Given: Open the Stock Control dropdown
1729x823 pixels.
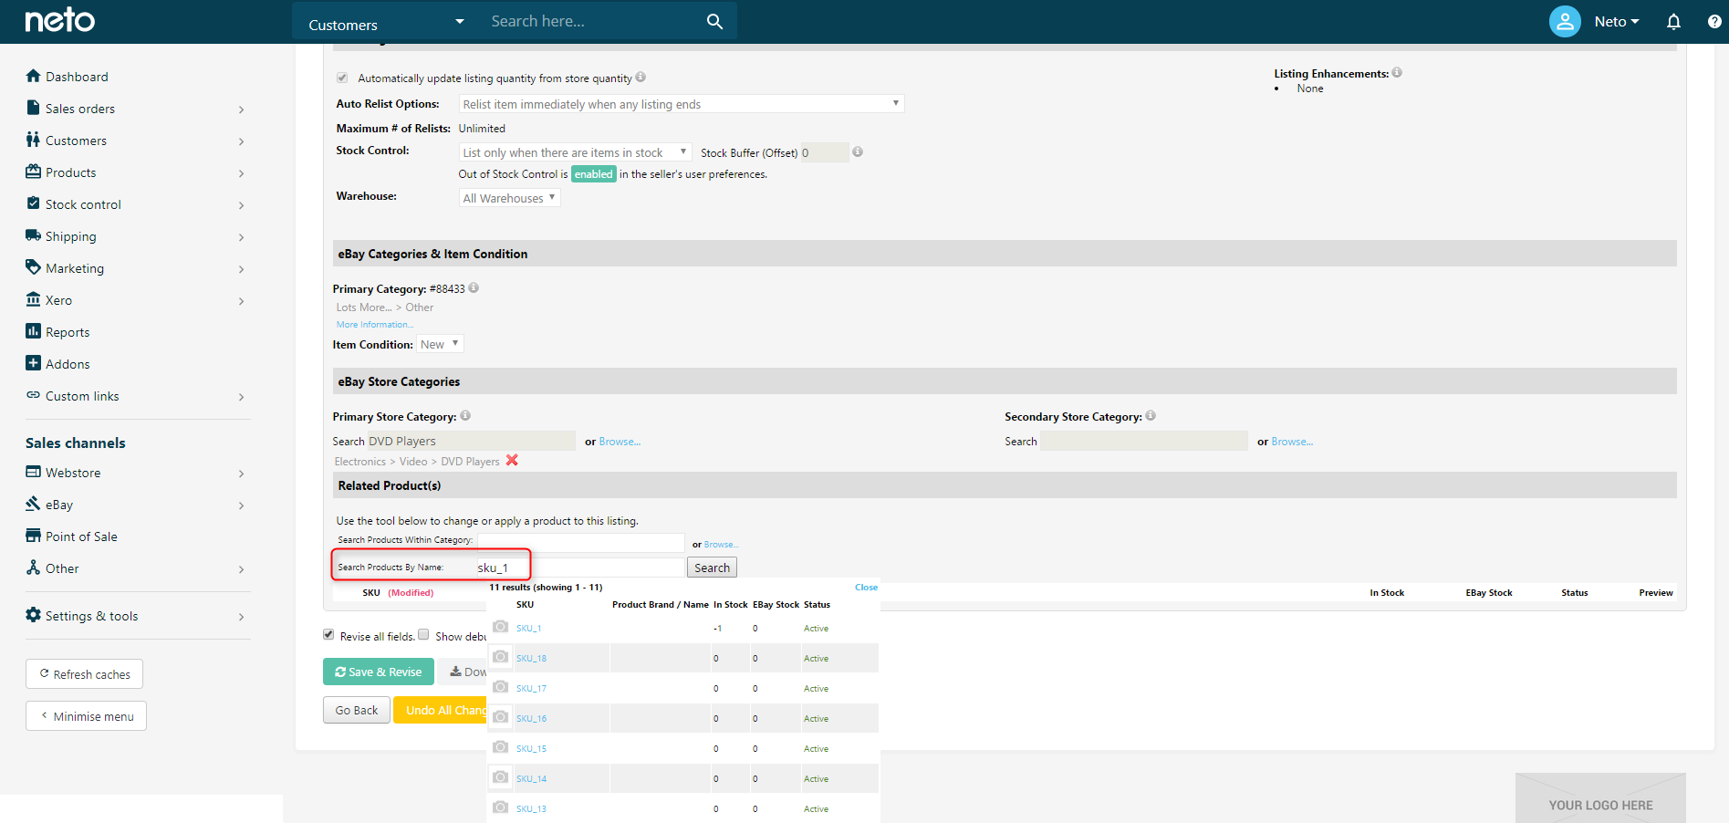Looking at the screenshot, I should click(575, 152).
